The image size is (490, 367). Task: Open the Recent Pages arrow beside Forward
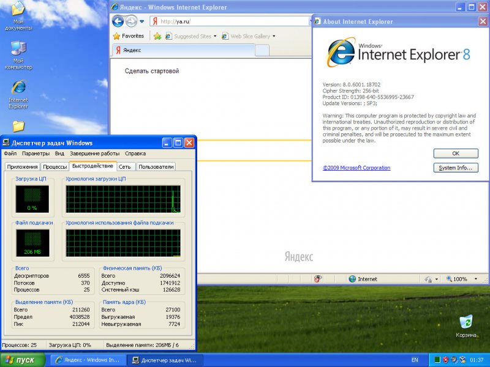[x=142, y=21]
